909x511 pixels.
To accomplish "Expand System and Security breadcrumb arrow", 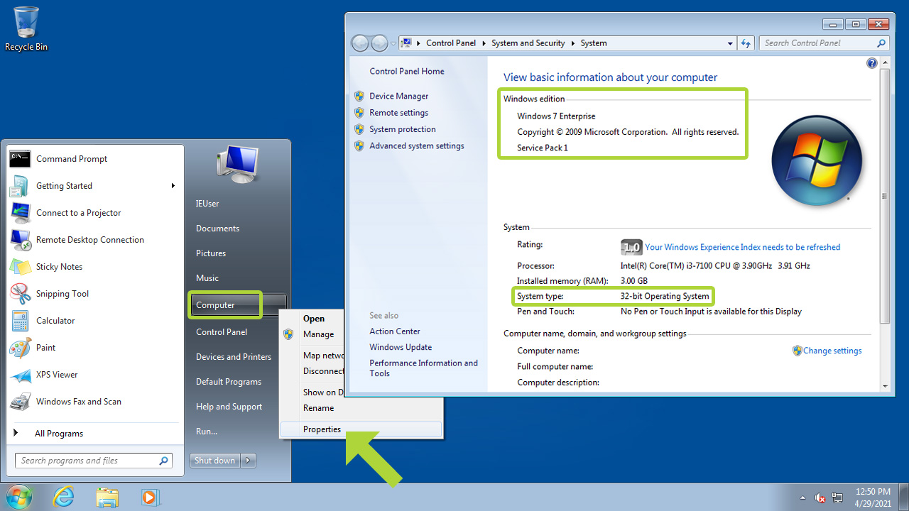I will 572,43.
